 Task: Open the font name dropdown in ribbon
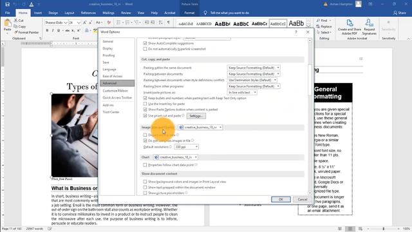[66, 23]
